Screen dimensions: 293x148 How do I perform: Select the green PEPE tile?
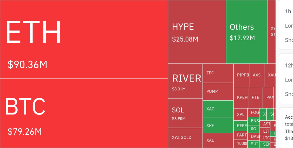241,125
